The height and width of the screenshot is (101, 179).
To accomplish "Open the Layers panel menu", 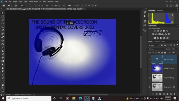I will (177, 42).
